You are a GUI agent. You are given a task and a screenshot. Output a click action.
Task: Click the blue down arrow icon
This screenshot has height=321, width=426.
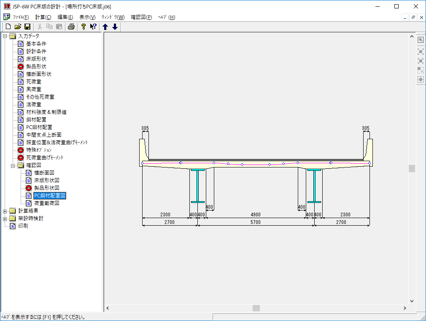(115, 27)
